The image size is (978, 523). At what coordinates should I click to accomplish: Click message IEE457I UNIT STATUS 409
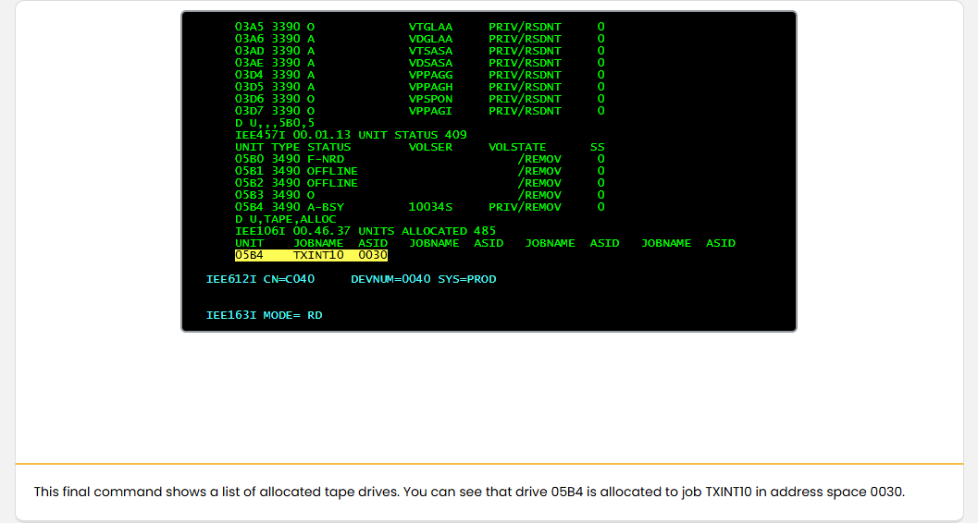351,135
